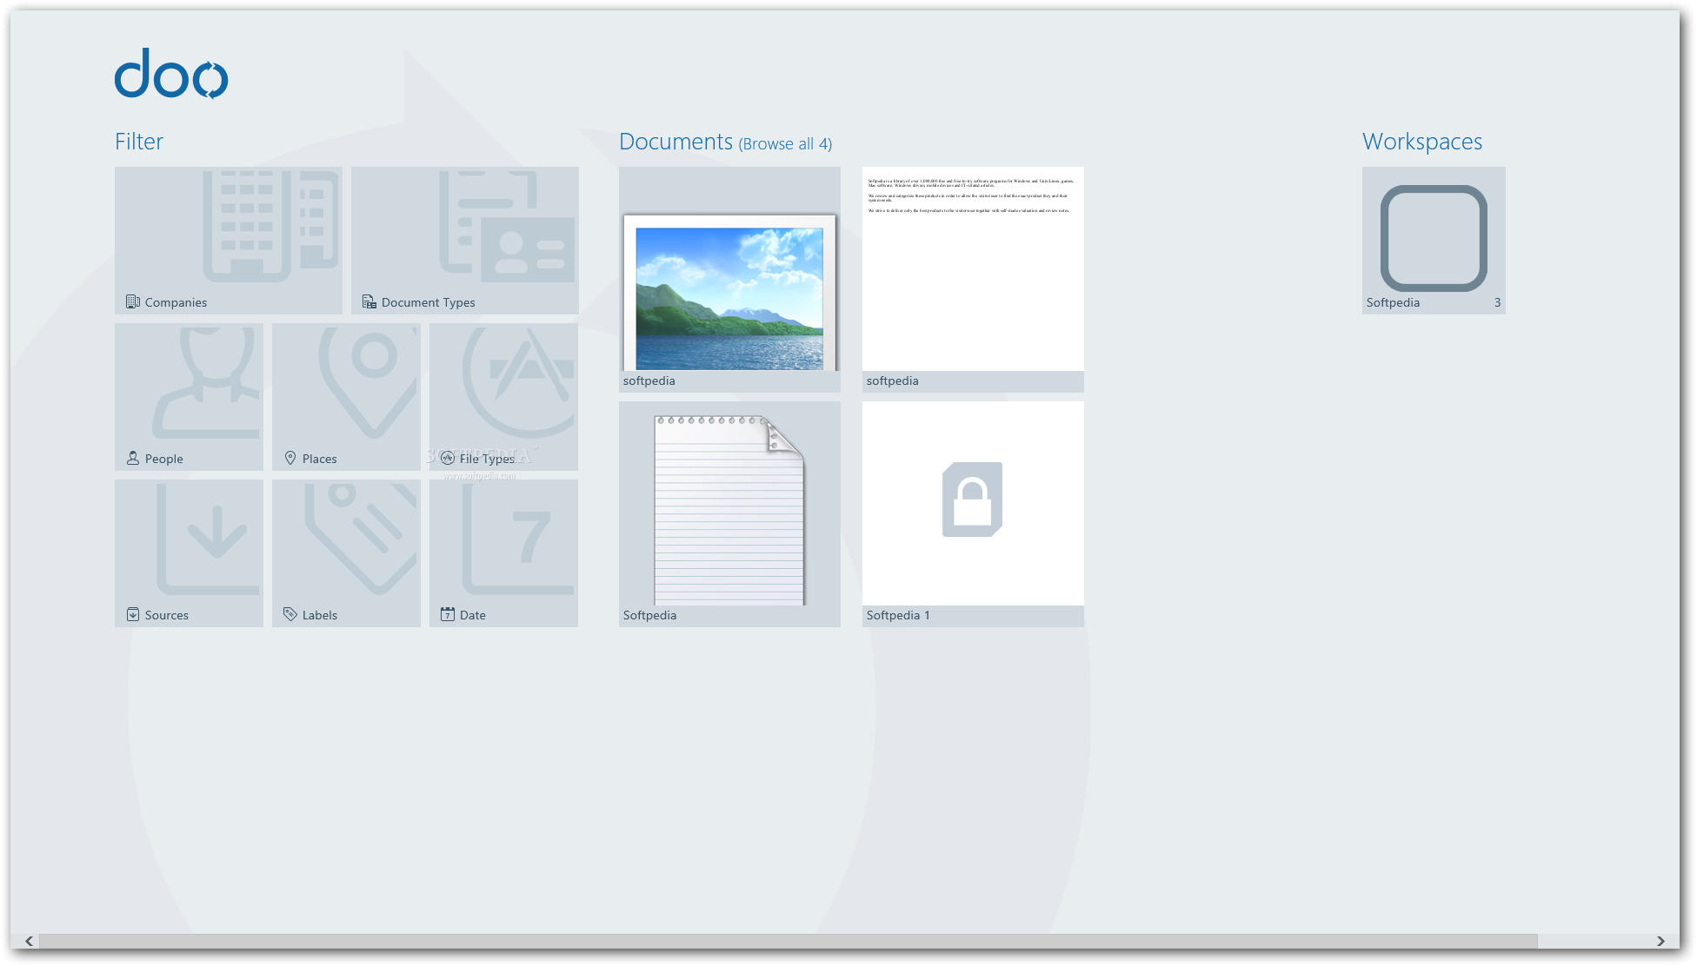
Task: Click the Filter heading
Action: [139, 142]
